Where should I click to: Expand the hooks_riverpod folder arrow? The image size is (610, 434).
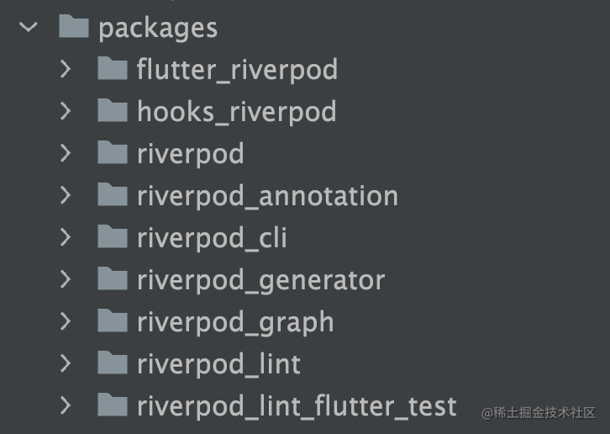[66, 111]
